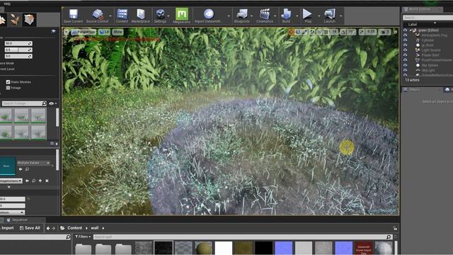Click the wall folder breadcrumb
Screen dimensions: 453x255
[x=95, y=228]
